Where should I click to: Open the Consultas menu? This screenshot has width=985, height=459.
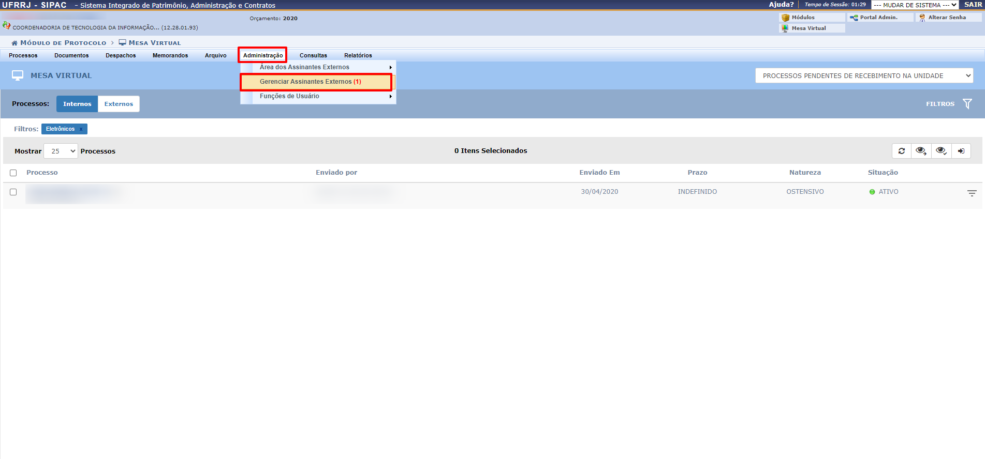coord(313,55)
